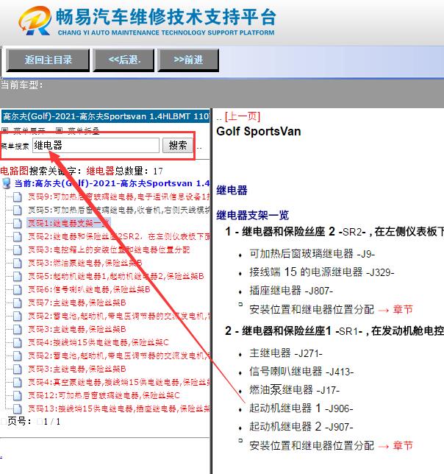Screen dimensions: 444x474
Task: Click item 起动机继电器 2 -J907-
Action: click(301, 427)
